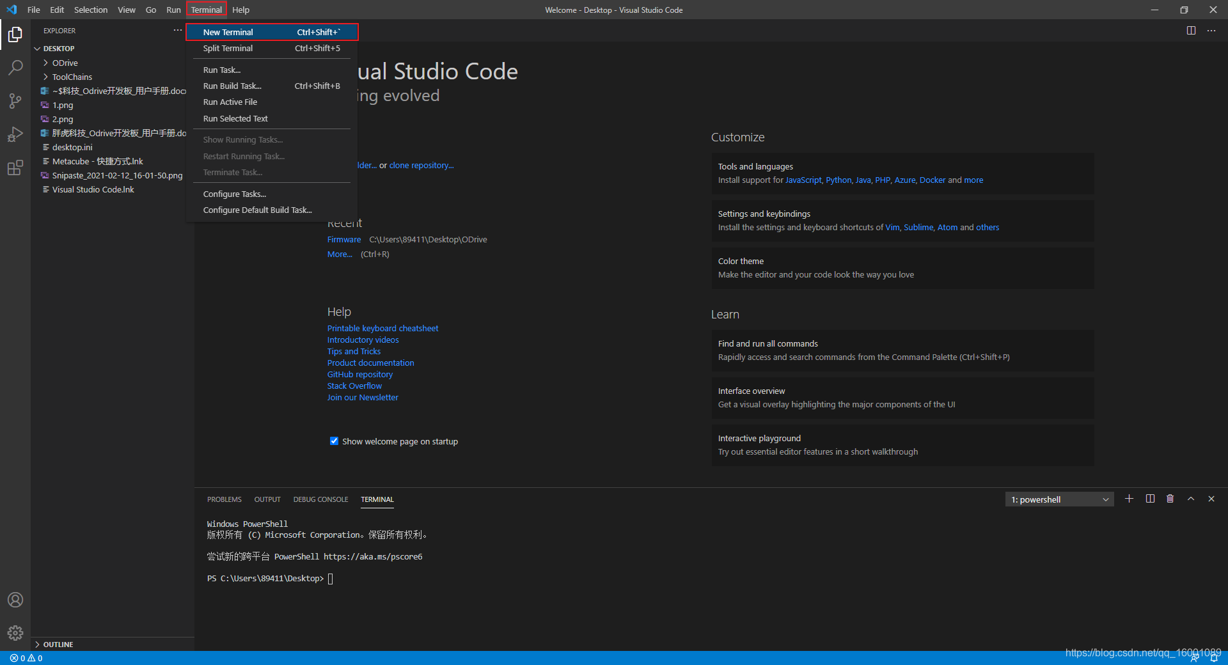
Task: Open feedback icon in status bar
Action: pyautogui.click(x=1194, y=658)
